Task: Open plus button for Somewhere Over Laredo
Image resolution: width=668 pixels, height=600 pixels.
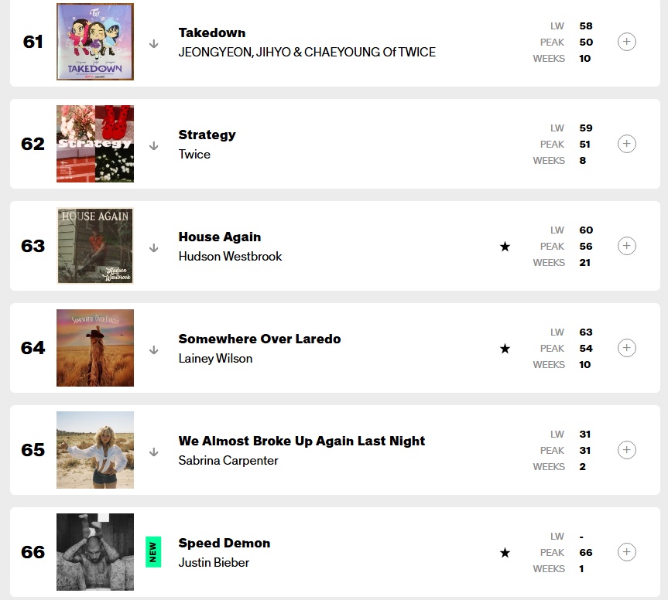Action: [x=627, y=348]
